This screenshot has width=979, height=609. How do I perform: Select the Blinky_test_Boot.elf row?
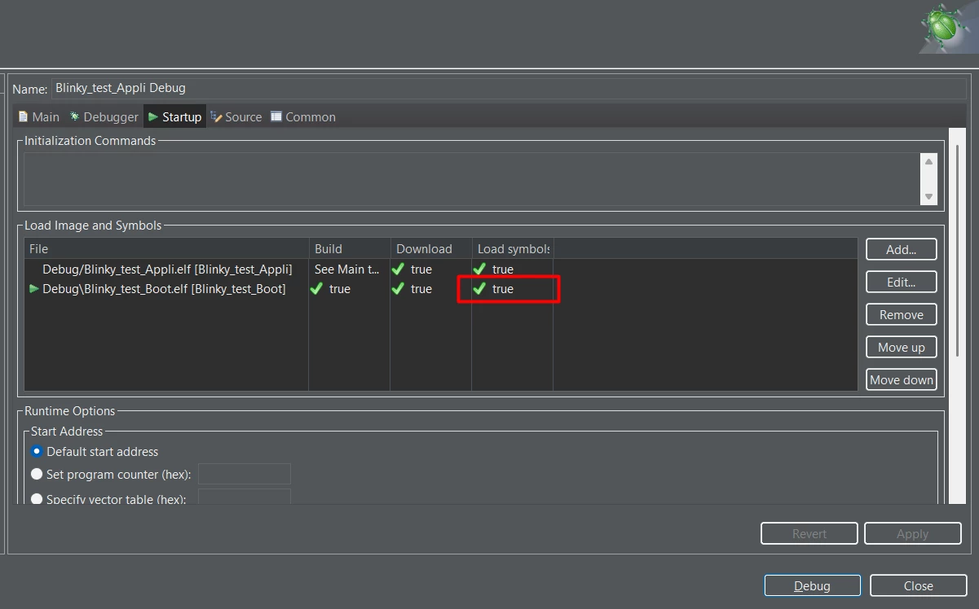[440, 289]
